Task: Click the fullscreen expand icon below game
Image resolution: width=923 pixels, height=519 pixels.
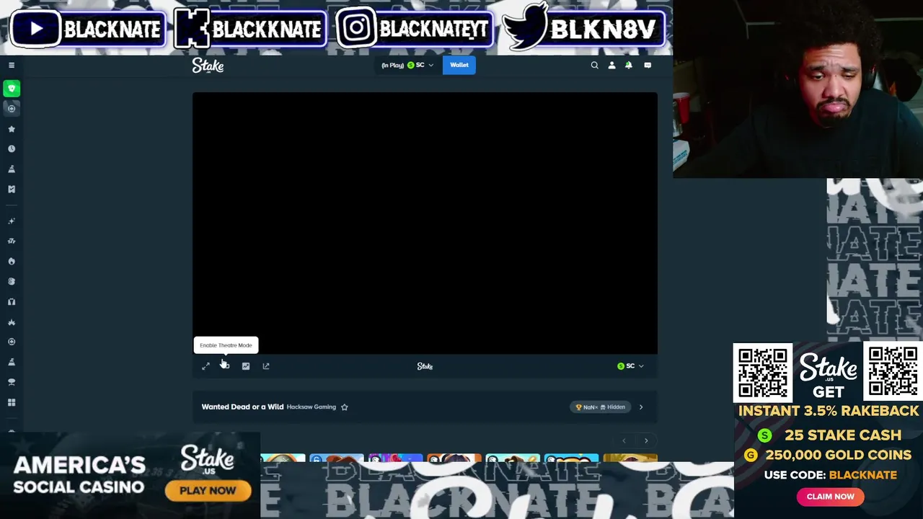Action: (x=206, y=366)
